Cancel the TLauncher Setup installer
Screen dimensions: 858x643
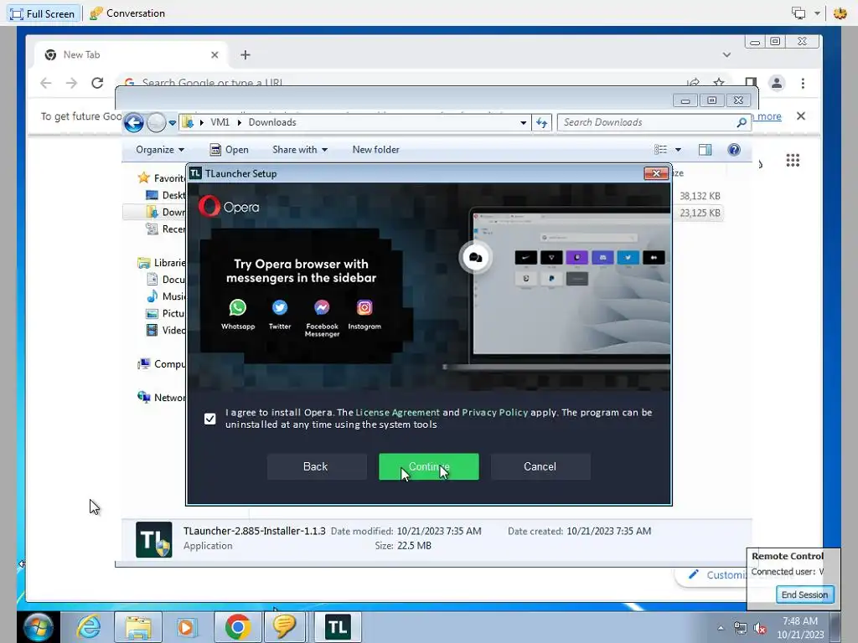coord(540,466)
